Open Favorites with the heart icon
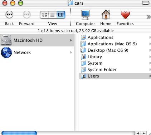Image resolution: width=151 pixels, height=135 pixels. [x=125, y=15]
